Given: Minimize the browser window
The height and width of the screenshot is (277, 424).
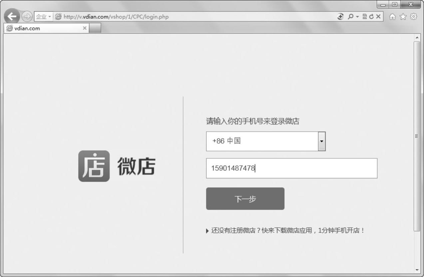Looking at the screenshot, I should 383,5.
